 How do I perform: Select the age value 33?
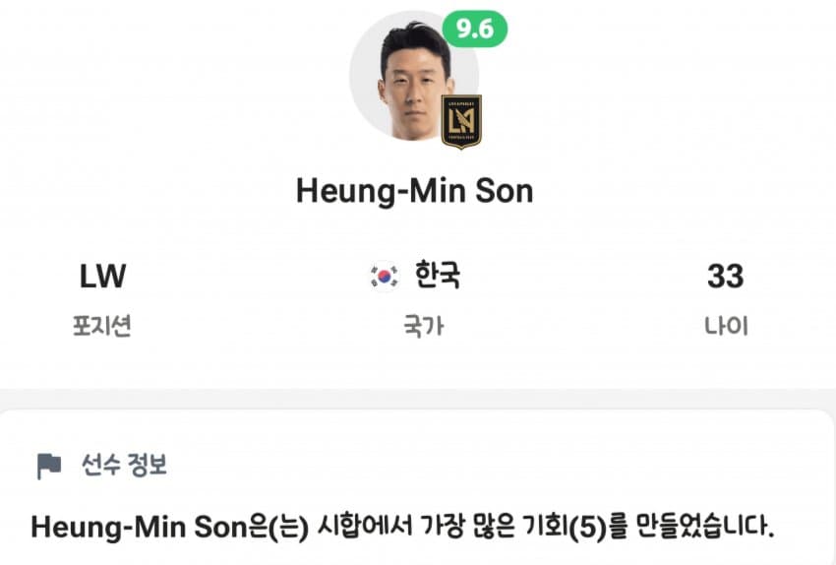[x=725, y=277]
